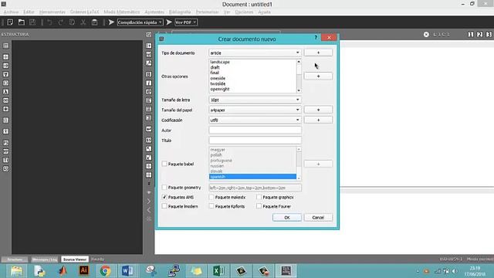Click the + button beside Codificación
Viewport: 494px width, 278px height.
[x=318, y=120]
